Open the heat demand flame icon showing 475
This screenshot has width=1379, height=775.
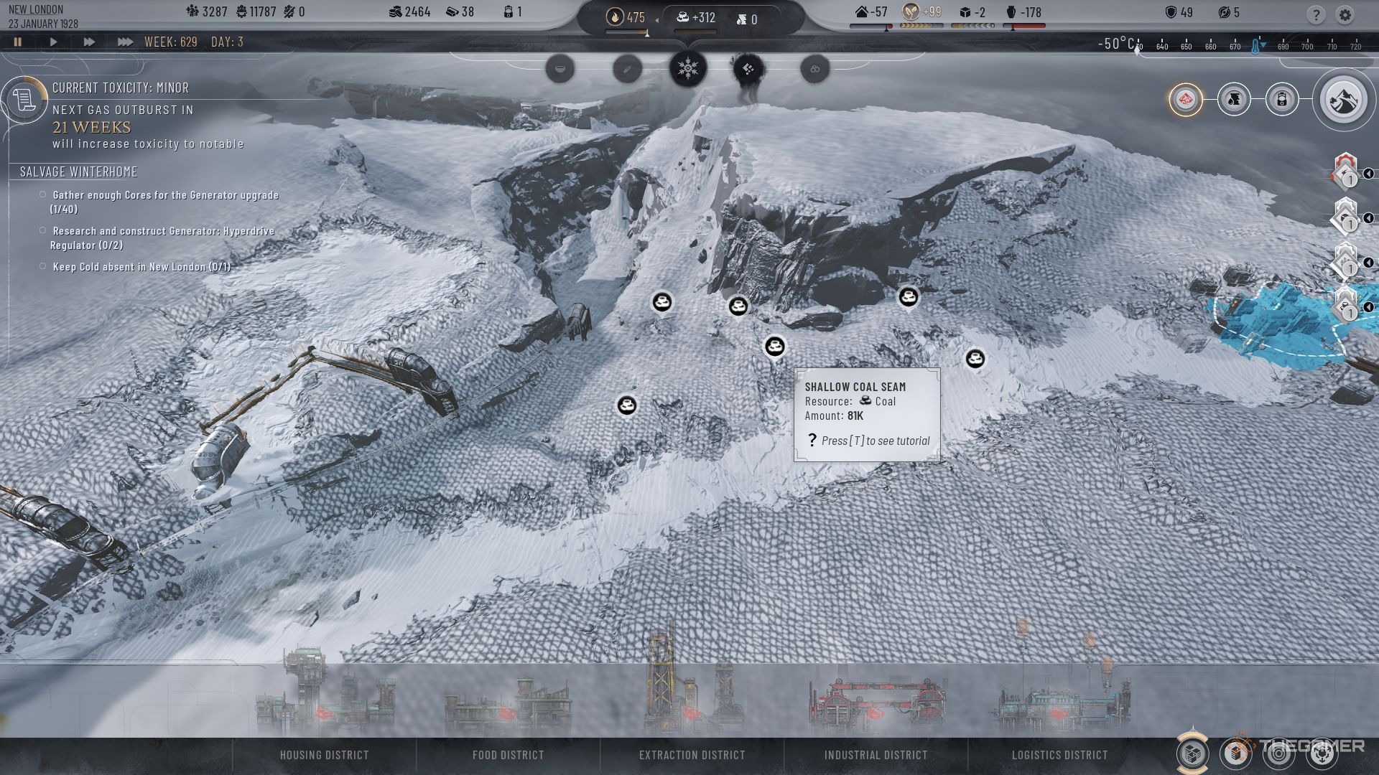[x=626, y=17]
